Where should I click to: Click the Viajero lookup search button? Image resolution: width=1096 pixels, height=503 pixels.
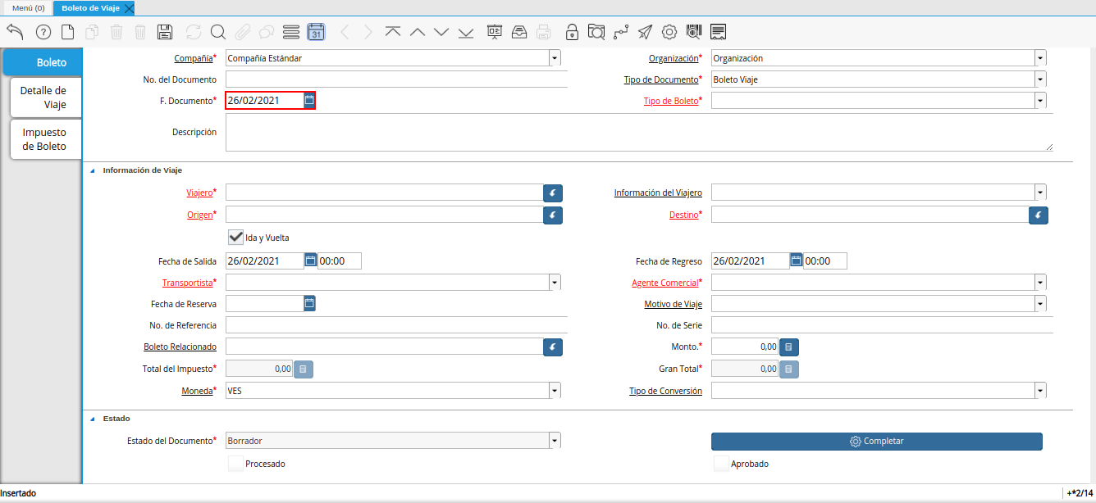553,193
